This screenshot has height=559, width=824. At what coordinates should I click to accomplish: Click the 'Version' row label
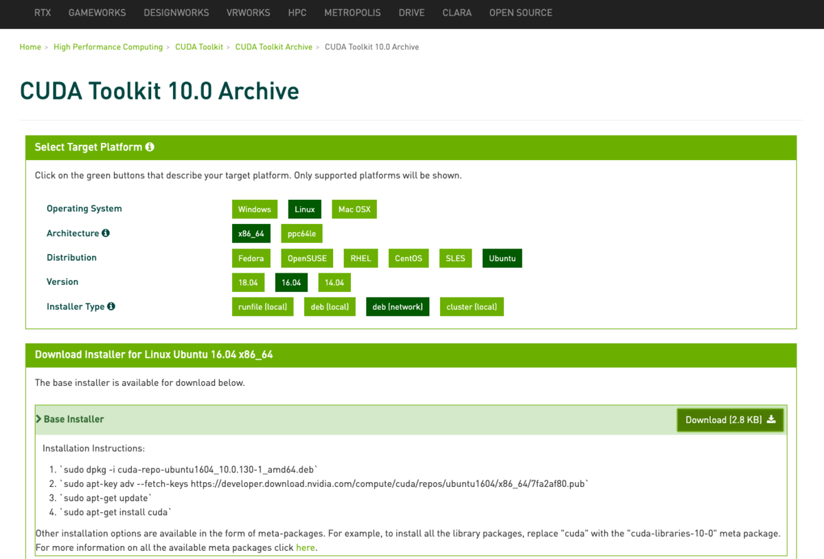point(62,282)
